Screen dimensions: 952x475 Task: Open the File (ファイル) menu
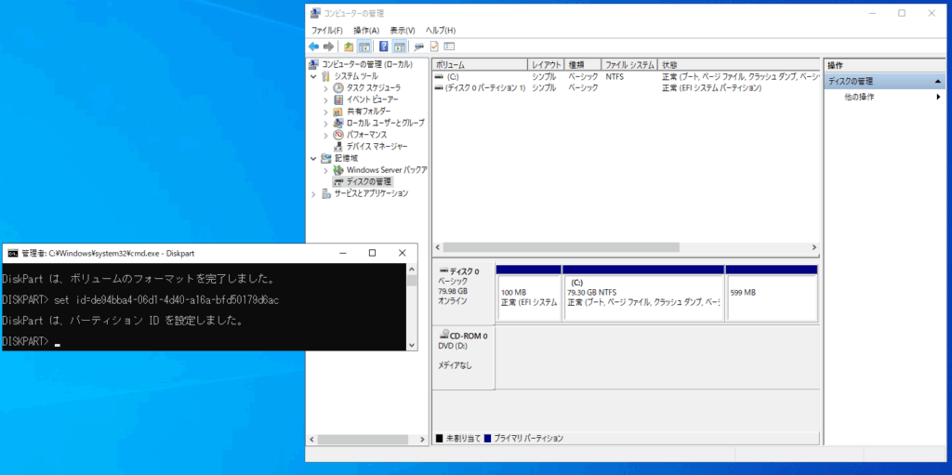(x=328, y=31)
